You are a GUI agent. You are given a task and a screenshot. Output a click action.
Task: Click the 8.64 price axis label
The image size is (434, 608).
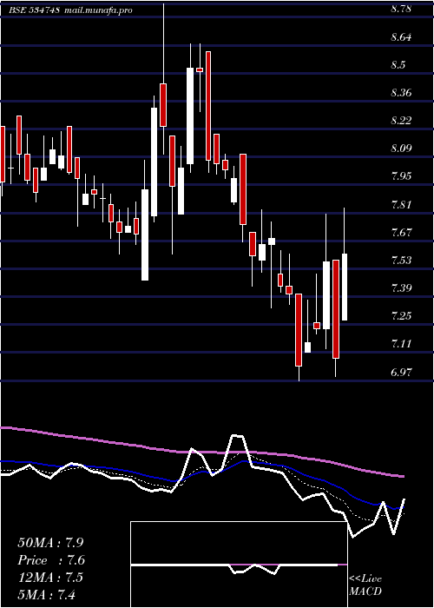(401, 37)
